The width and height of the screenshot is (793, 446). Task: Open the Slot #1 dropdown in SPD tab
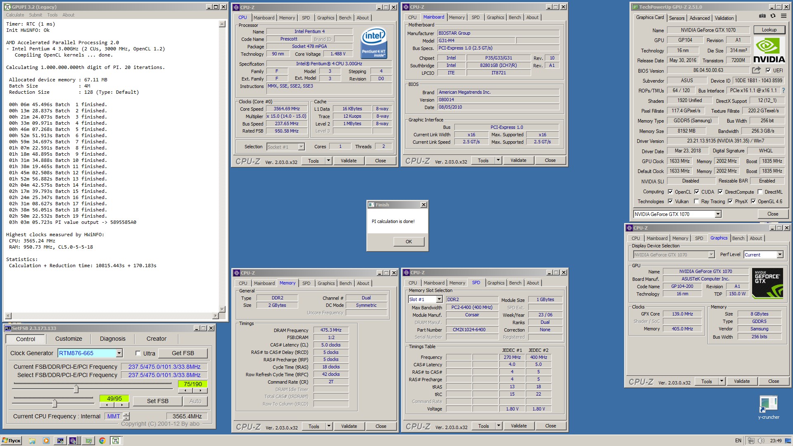tap(439, 299)
